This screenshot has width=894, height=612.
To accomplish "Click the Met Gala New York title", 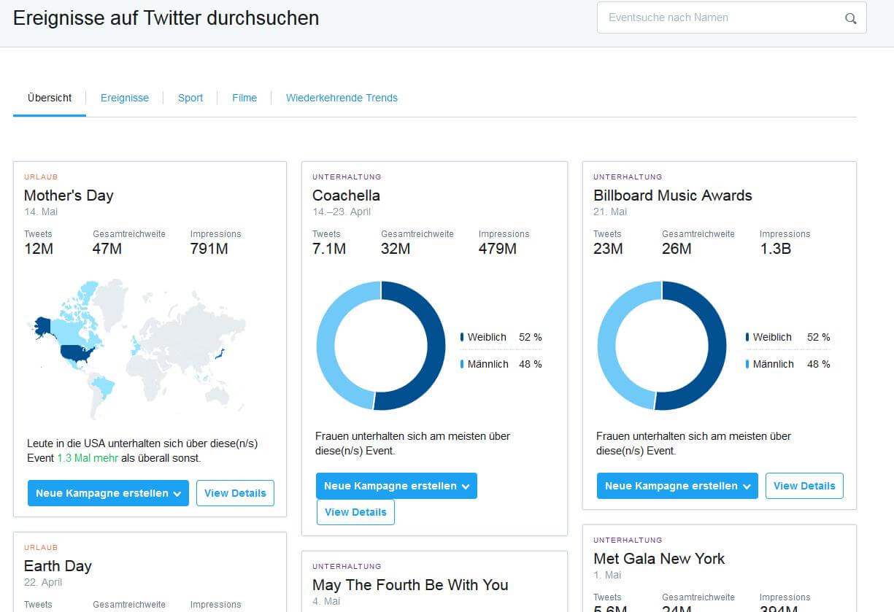I will 659,559.
